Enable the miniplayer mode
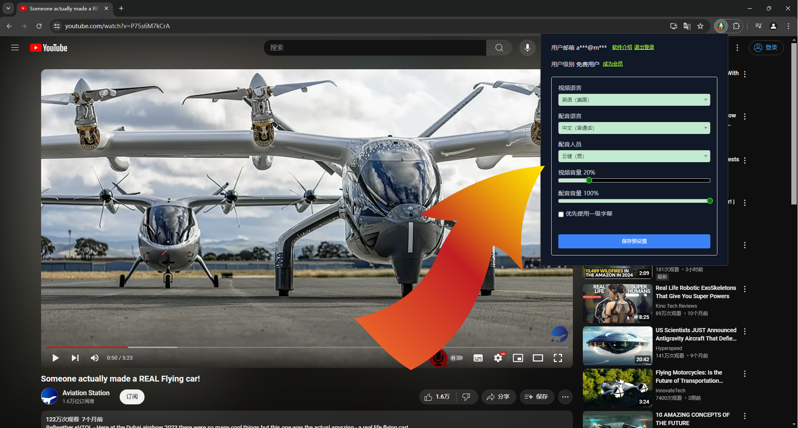This screenshot has height=428, width=798. coord(518,358)
